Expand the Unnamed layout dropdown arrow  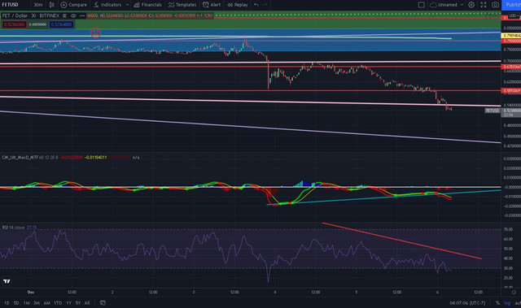coord(462,5)
